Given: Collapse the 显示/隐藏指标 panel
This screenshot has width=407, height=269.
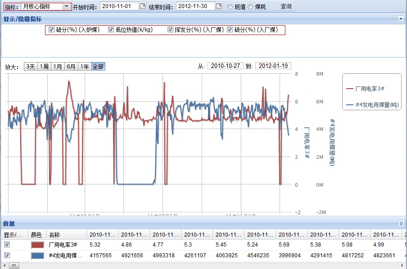Looking at the screenshot, I should point(401,19).
